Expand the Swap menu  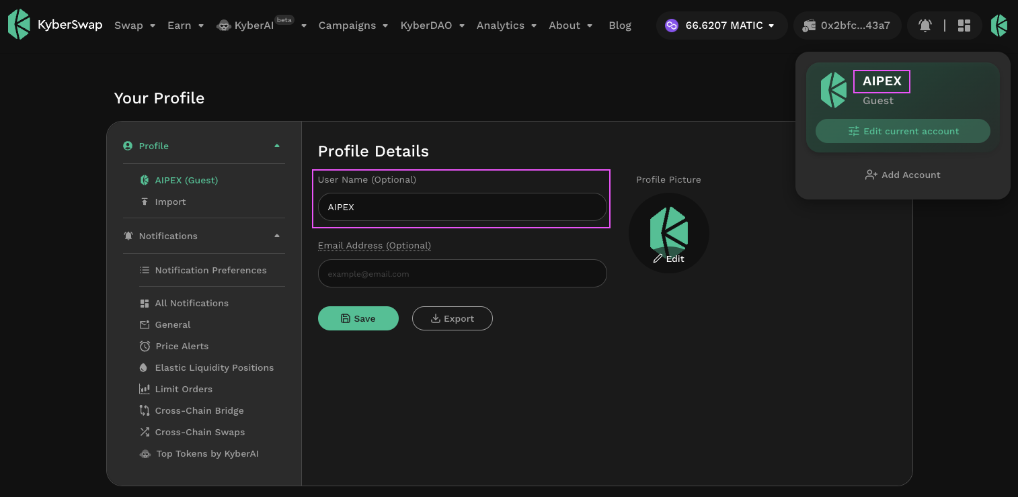pos(134,26)
